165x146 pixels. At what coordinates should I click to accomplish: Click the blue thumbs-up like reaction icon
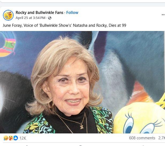coord(15,138)
